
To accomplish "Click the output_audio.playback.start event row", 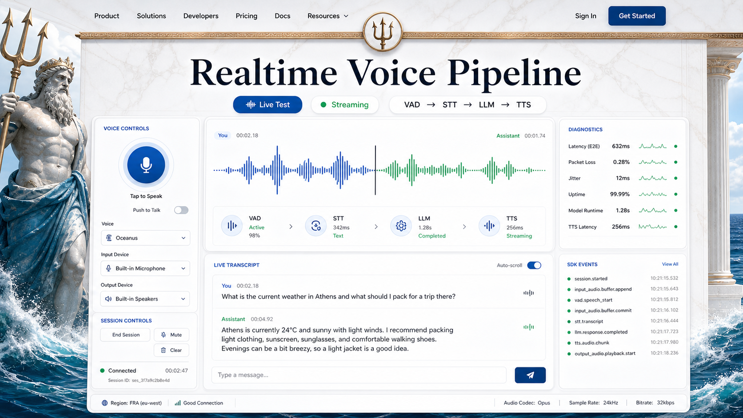I will (x=623, y=354).
